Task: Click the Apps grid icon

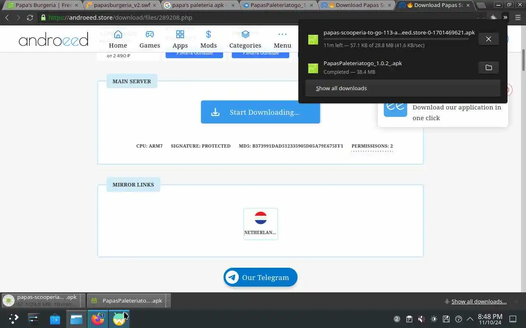Action: point(180,34)
